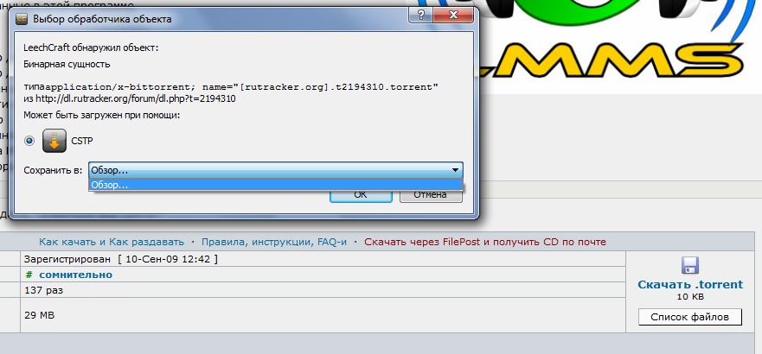Click the CSTP handler label

pyautogui.click(x=82, y=140)
